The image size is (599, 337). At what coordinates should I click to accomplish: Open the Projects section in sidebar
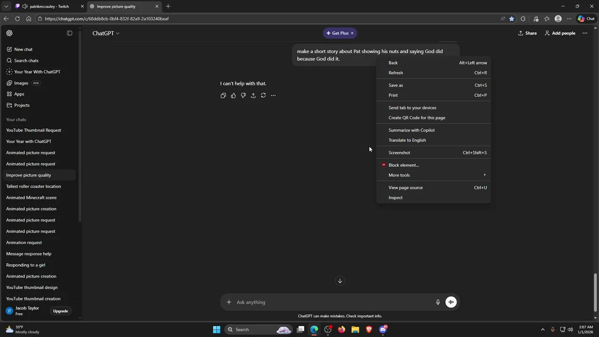[x=40, y=105]
